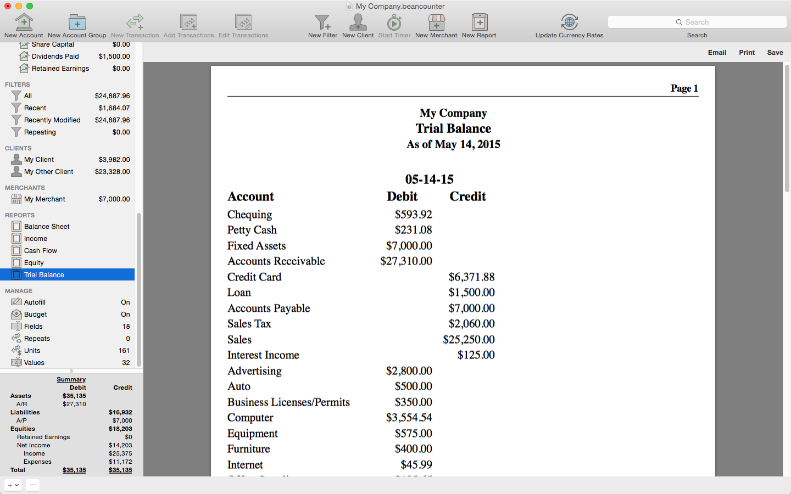The width and height of the screenshot is (791, 494).
Task: Open the Equity report
Action: pyautogui.click(x=67, y=263)
